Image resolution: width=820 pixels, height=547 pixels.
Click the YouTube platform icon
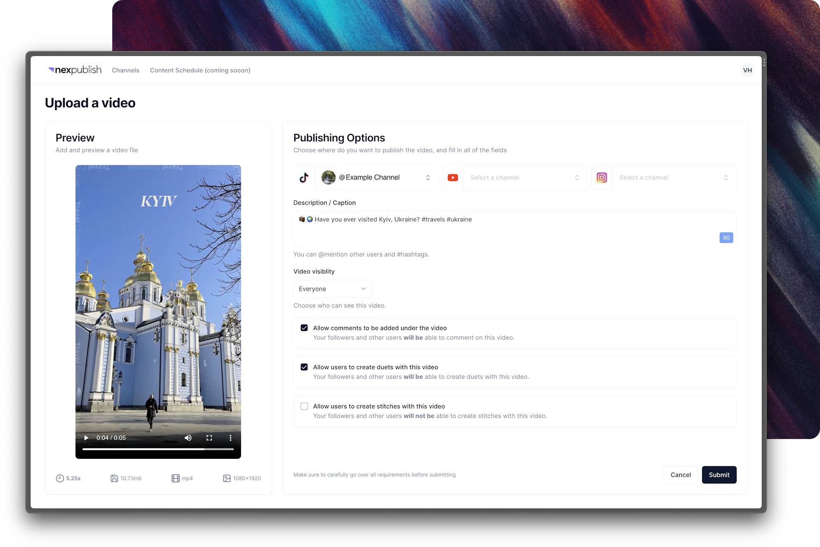click(453, 178)
